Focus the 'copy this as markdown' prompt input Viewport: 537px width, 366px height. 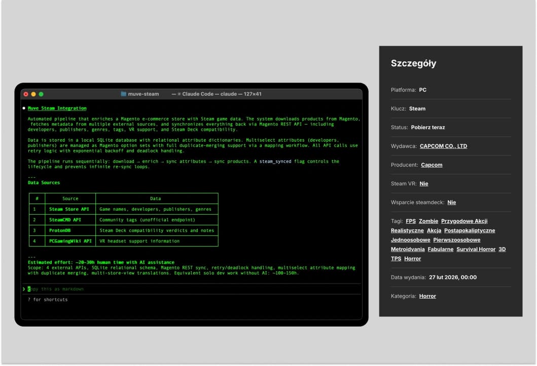tap(56, 289)
